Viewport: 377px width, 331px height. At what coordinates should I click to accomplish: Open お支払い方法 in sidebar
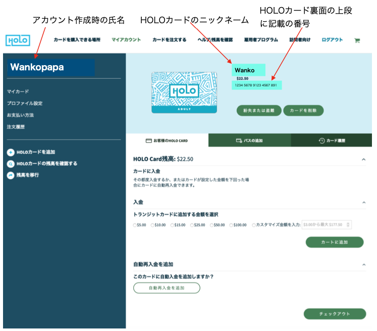point(20,115)
